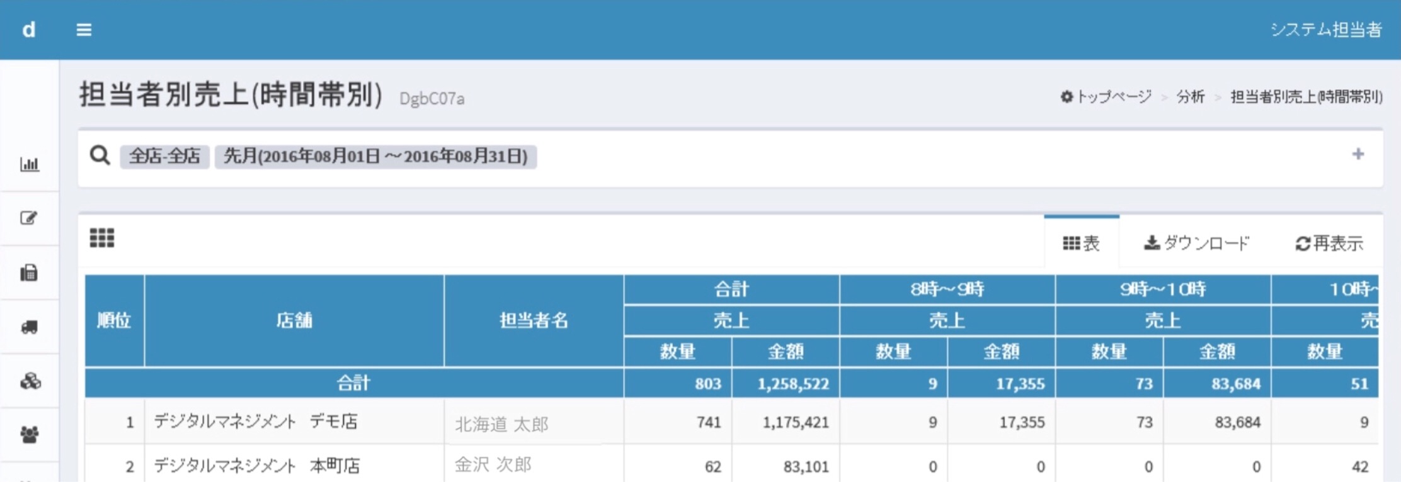Screen dimensions: 1401x482
Task: Click the 9時～10時 column group header
Action: point(1163,289)
